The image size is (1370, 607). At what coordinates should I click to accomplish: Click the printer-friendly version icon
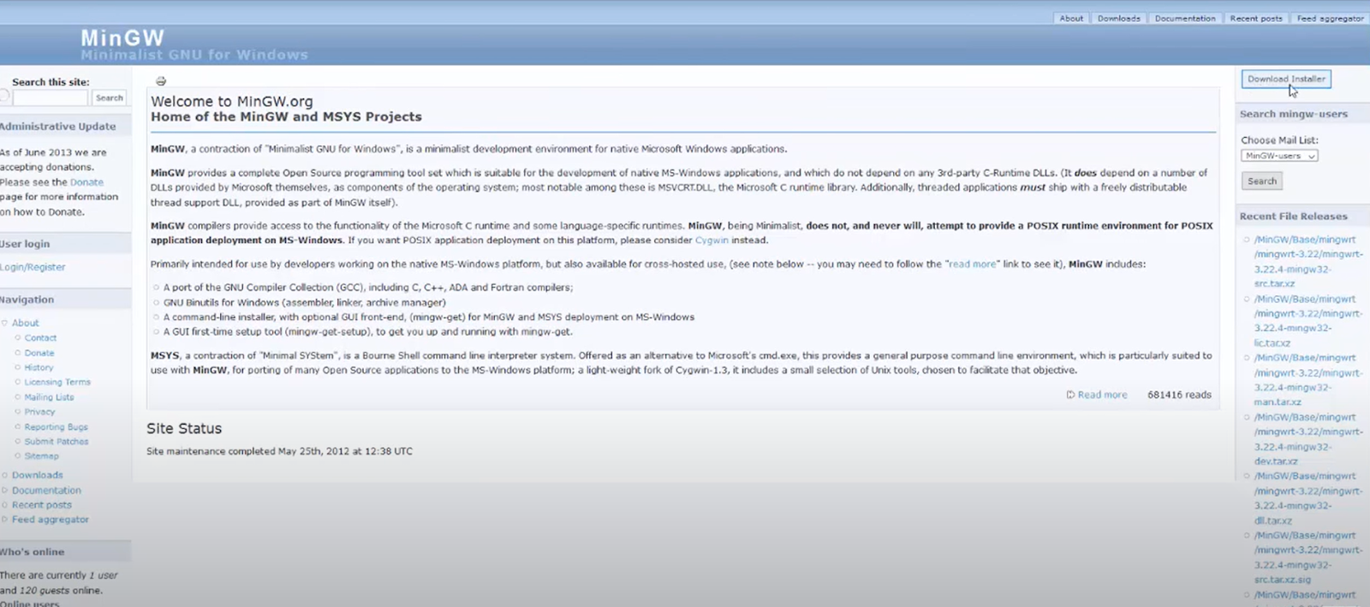(x=160, y=81)
